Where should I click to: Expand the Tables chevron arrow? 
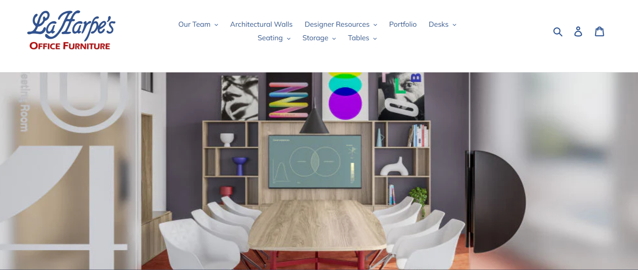(x=375, y=39)
